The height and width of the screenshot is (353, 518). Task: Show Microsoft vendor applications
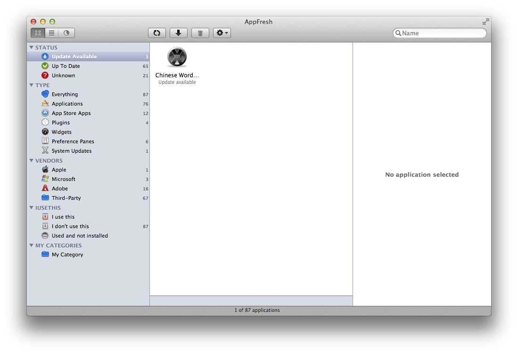click(88, 179)
